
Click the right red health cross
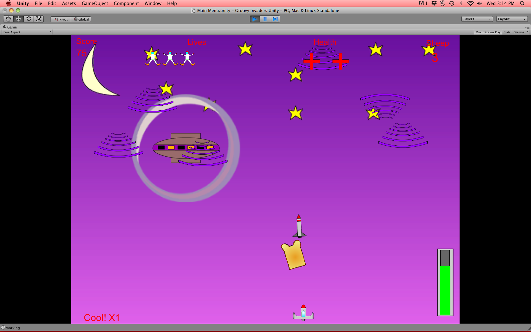[x=340, y=61]
